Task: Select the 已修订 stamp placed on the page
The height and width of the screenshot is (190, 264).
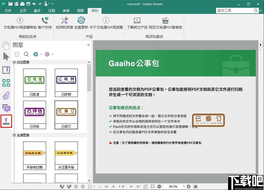Action: point(208,120)
